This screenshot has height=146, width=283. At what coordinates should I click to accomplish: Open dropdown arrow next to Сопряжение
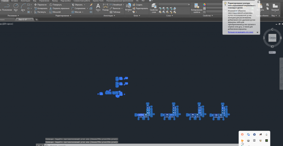87,8
